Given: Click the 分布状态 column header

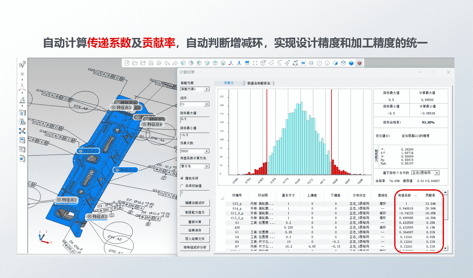Looking at the screenshot, I should (x=359, y=196).
